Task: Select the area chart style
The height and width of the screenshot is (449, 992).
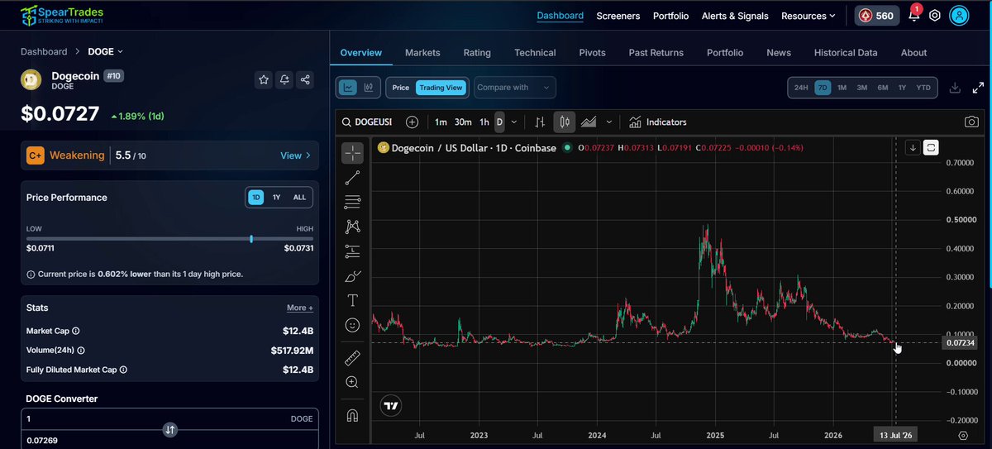Action: click(x=589, y=122)
